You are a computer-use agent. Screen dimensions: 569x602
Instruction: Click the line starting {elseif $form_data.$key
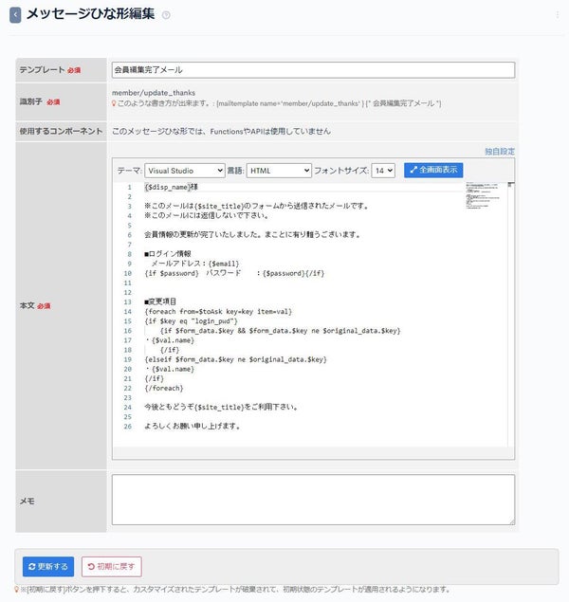236,359
